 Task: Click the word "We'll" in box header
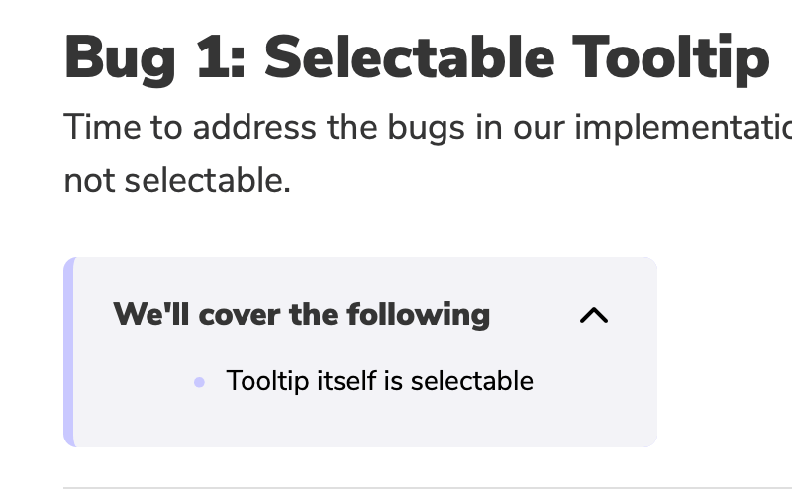(x=151, y=314)
